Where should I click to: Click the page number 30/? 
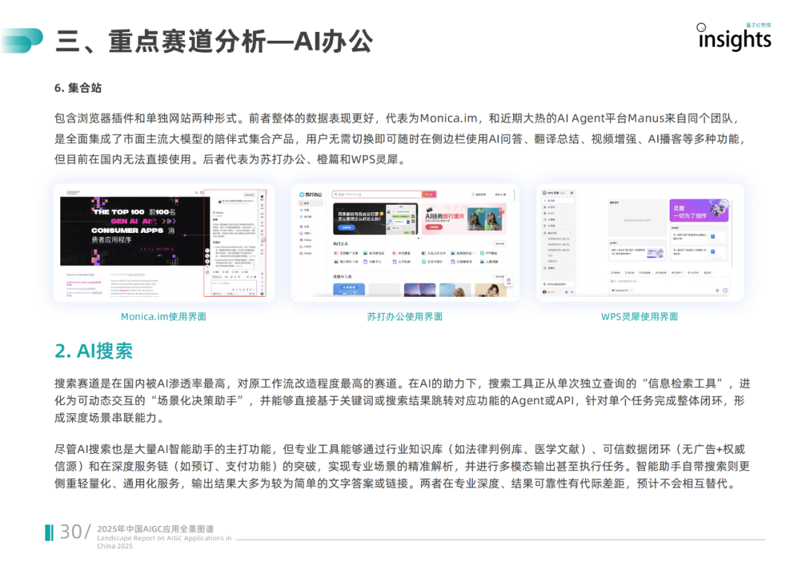[x=75, y=532]
